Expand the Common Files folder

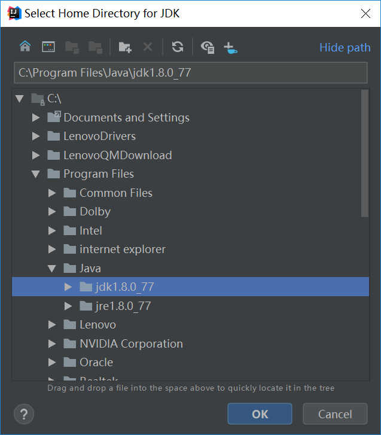click(x=52, y=193)
